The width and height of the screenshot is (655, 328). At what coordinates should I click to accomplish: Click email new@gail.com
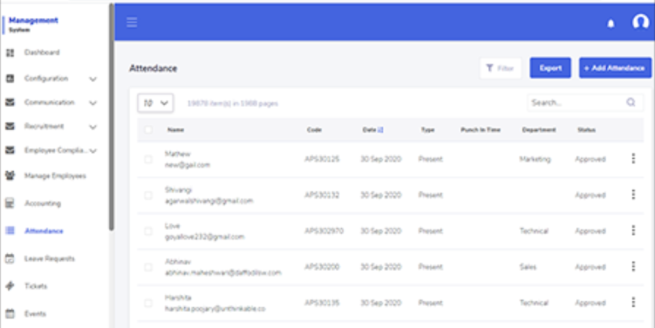(x=187, y=165)
